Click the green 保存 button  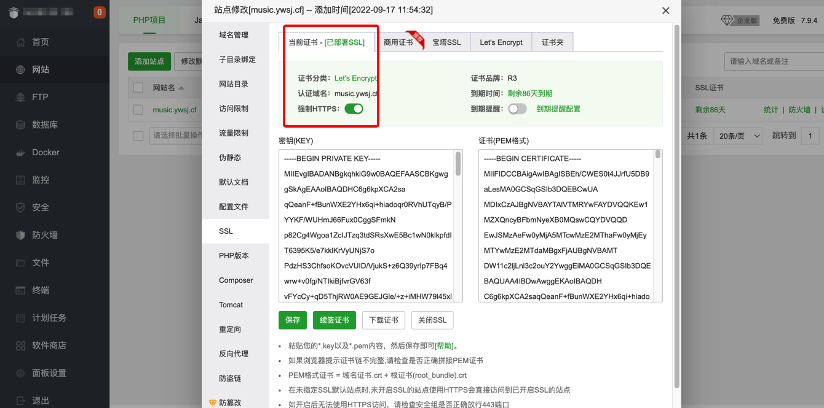(x=293, y=320)
